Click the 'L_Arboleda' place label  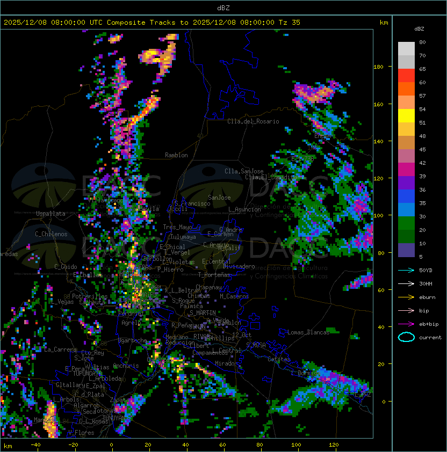pos(105,378)
